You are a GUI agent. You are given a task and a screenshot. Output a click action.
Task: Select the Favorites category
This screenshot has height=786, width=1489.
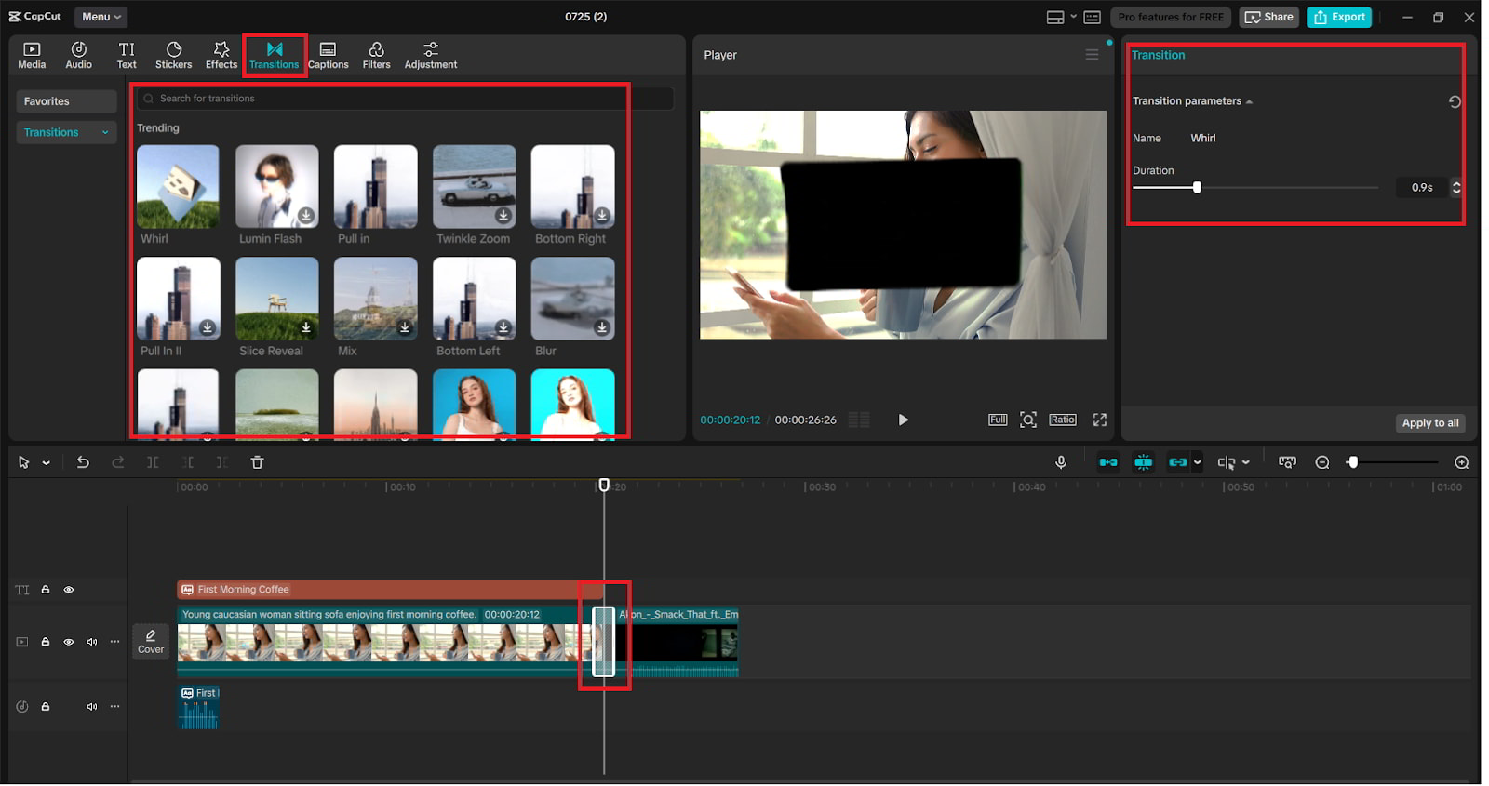(x=66, y=101)
